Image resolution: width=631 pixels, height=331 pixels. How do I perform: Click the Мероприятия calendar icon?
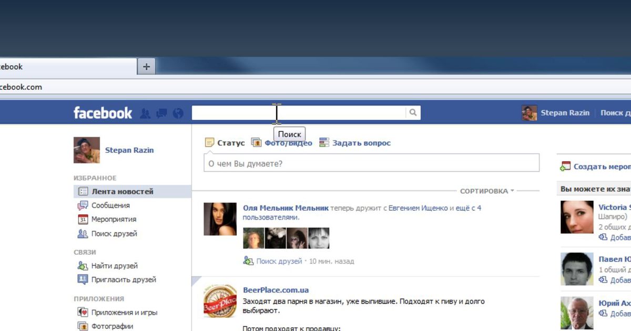pyautogui.click(x=83, y=219)
